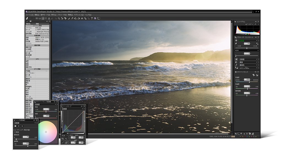Select third lens correction mode button
Screen dimensions: 281x159
(x=22, y=126)
